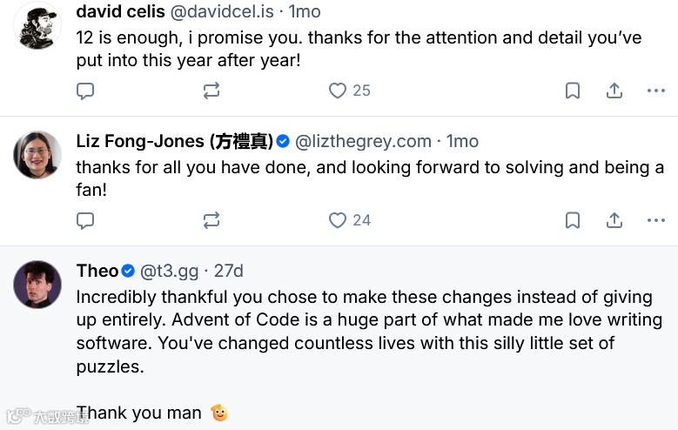Open Theo's display name link
Viewport: 678px width, 430px height.
tap(97, 271)
